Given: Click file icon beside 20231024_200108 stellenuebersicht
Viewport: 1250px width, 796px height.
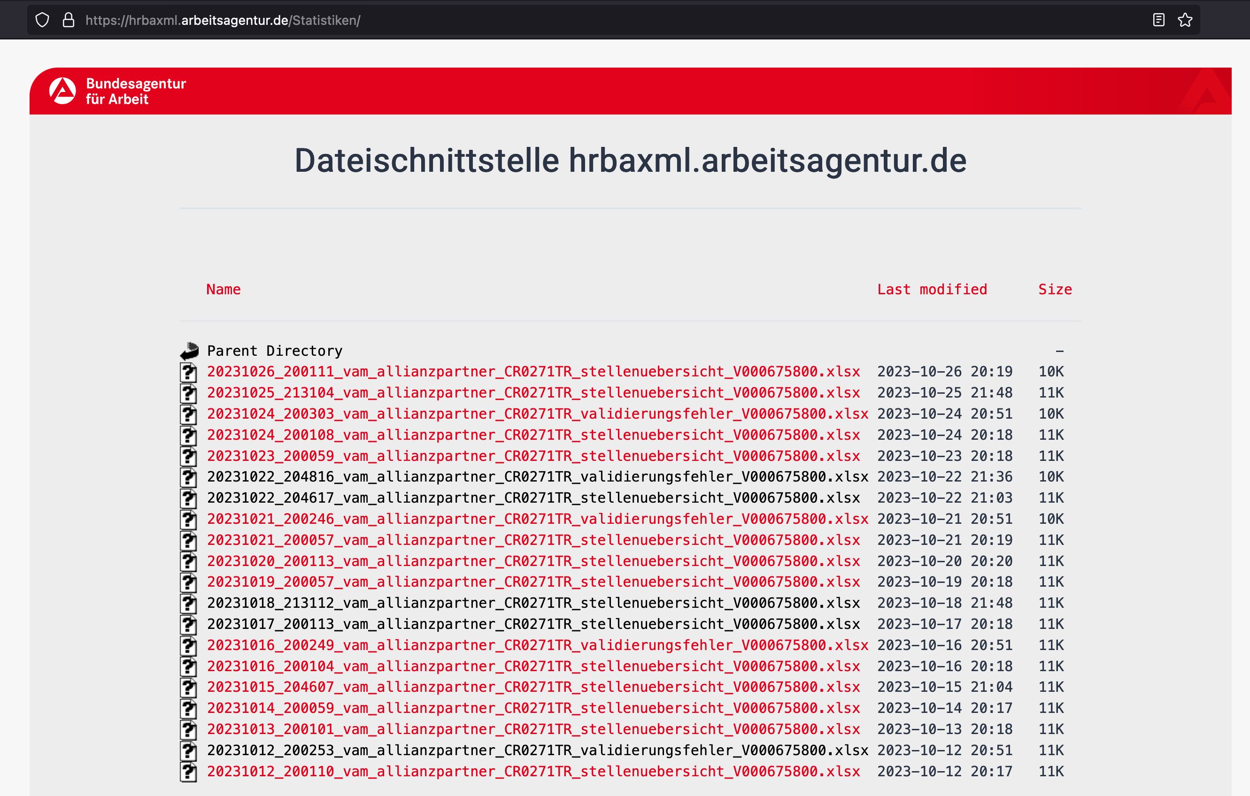Looking at the screenshot, I should [189, 436].
